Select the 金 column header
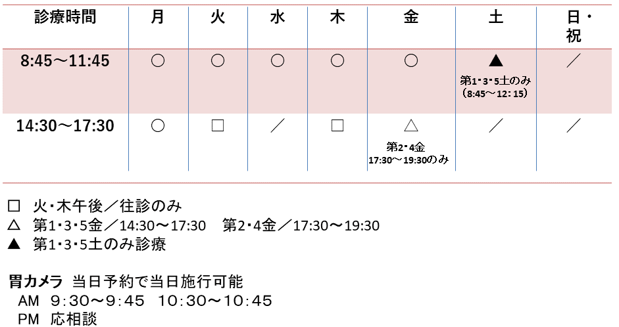This screenshot has height=327, width=619. 411,18
